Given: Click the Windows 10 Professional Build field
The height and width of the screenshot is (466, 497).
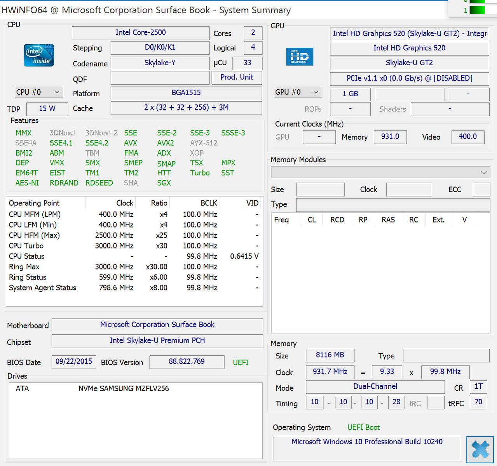Looking at the screenshot, I should [x=367, y=448].
